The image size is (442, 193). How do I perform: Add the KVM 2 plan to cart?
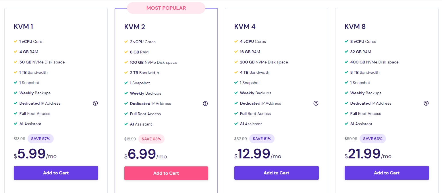166,173
